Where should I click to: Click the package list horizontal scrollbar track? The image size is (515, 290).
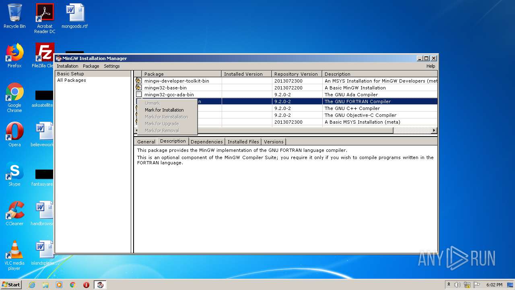(x=412, y=130)
